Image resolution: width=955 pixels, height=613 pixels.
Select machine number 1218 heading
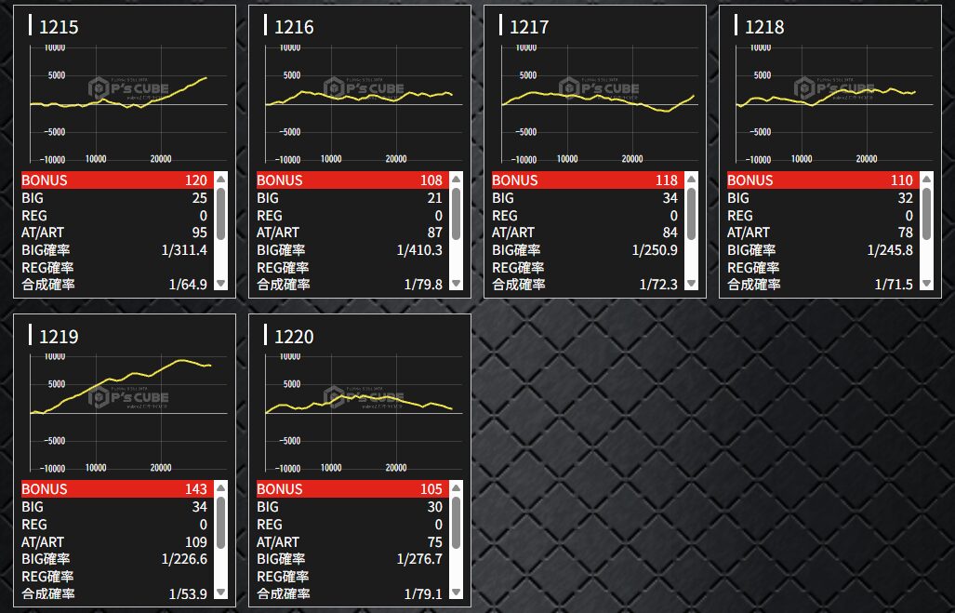(764, 27)
